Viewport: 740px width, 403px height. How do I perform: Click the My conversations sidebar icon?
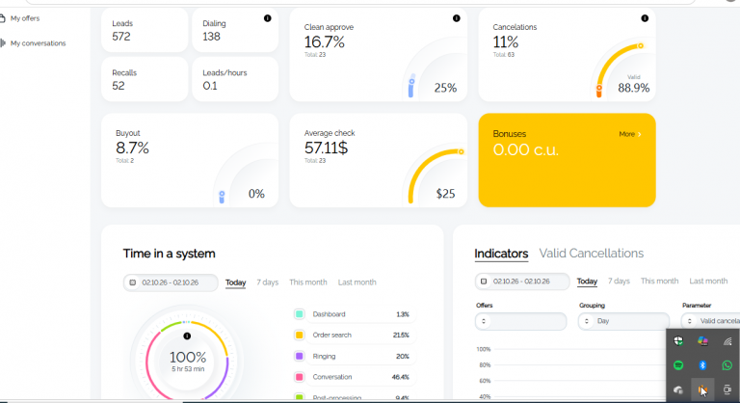(x=3, y=43)
